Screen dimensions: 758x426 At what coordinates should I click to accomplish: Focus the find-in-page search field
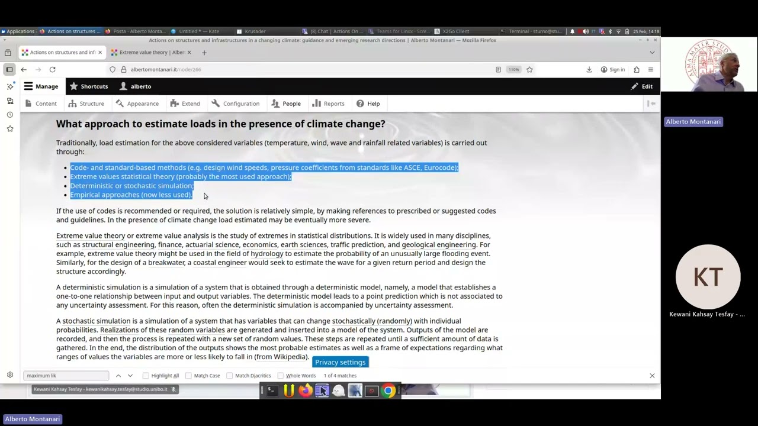point(66,376)
